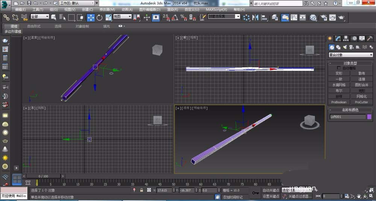Open the 复合对象 category dropdown
Image resolution: width=376 pixels, height=201 pixels.
(350, 55)
